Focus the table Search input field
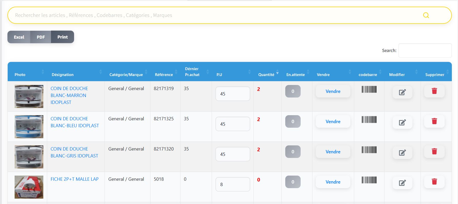The height and width of the screenshot is (204, 458). [x=425, y=50]
